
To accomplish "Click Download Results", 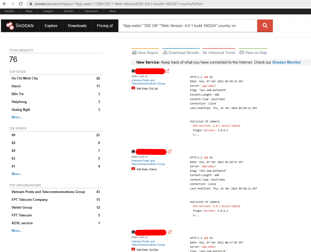I will click(x=181, y=52).
